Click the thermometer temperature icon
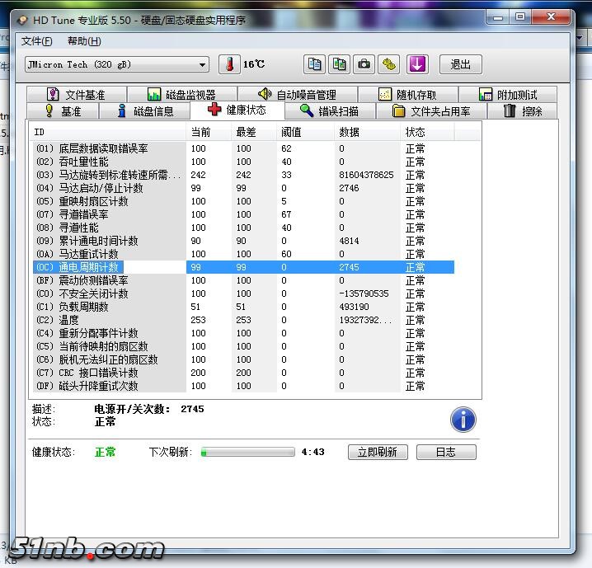592x568 pixels. click(229, 64)
